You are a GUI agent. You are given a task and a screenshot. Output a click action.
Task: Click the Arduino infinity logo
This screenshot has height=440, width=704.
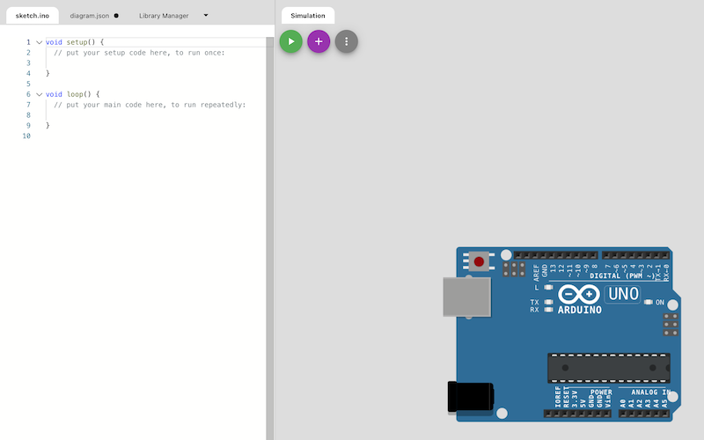coord(579,295)
